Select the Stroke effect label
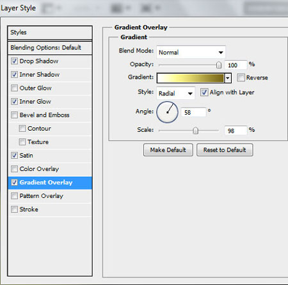The width and height of the screenshot is (288, 285). (29, 209)
